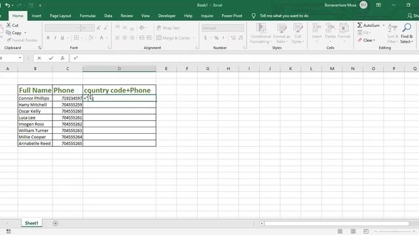Toggle Underline formatting
Viewport: 419px width, 235px height.
click(63, 38)
